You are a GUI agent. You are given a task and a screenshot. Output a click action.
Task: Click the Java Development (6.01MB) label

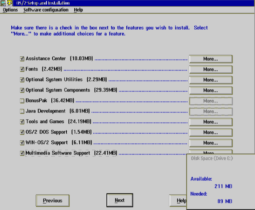click(x=58, y=111)
